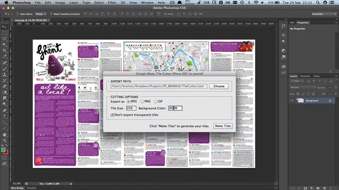Screen dimensions: 339x190
Task: Toggle Show Transform Controls checkbox
Action: (x=51, y=14)
